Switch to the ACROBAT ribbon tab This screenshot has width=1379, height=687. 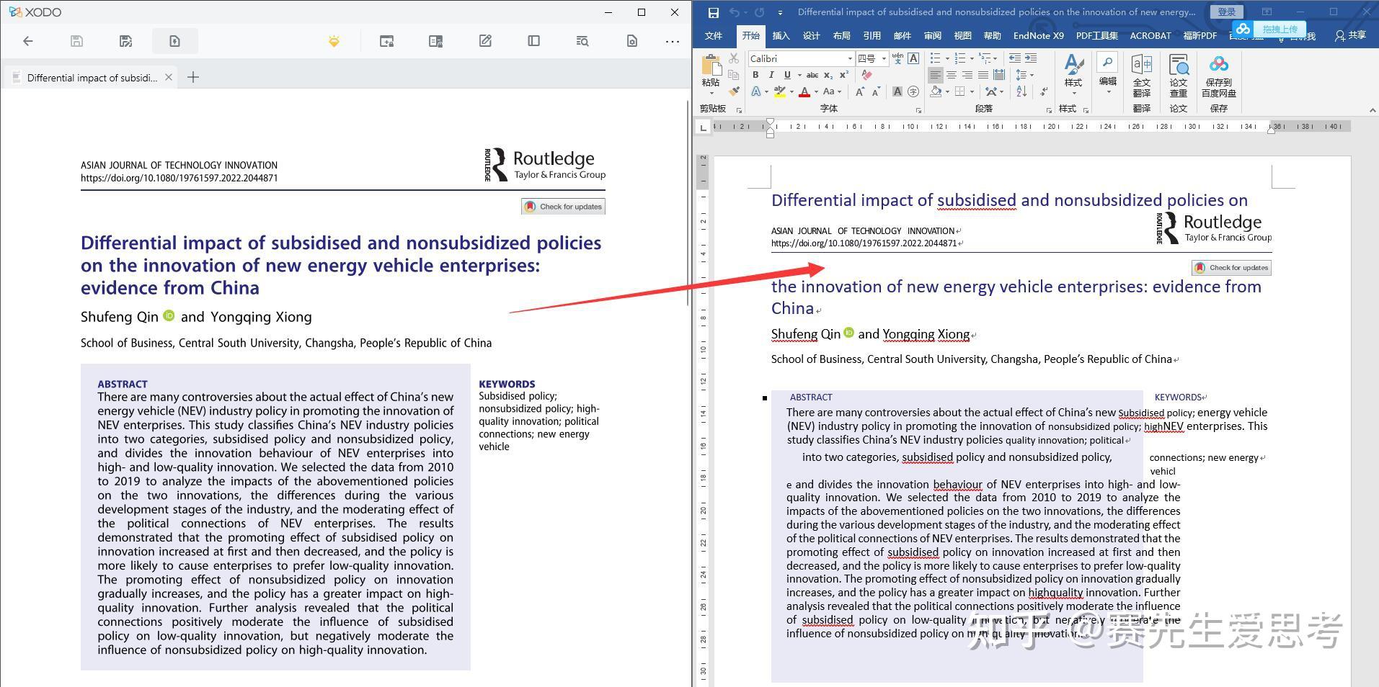coord(1150,35)
